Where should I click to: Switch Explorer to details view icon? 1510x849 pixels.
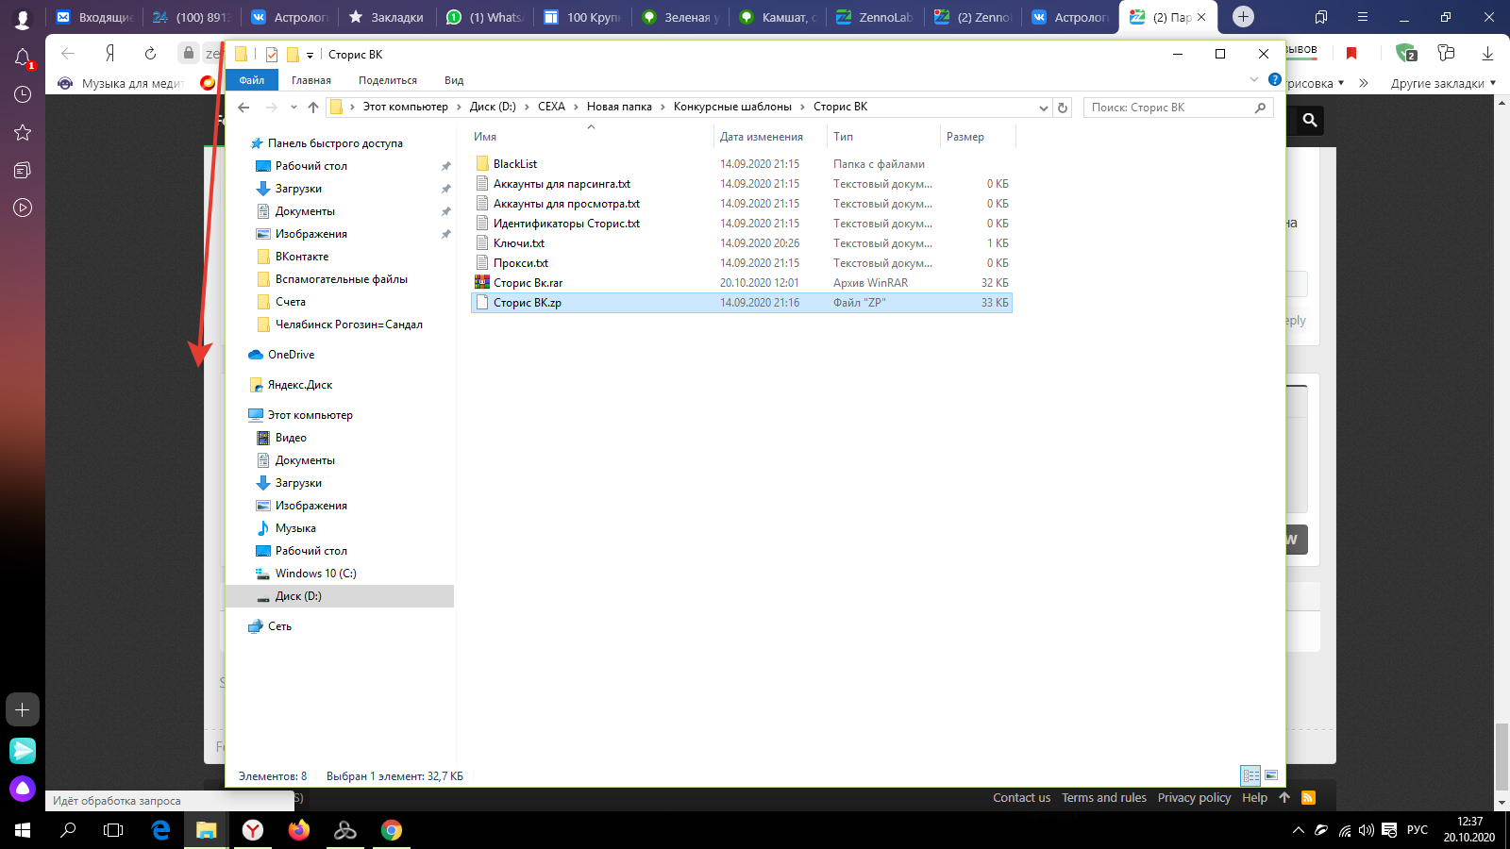point(1251,775)
